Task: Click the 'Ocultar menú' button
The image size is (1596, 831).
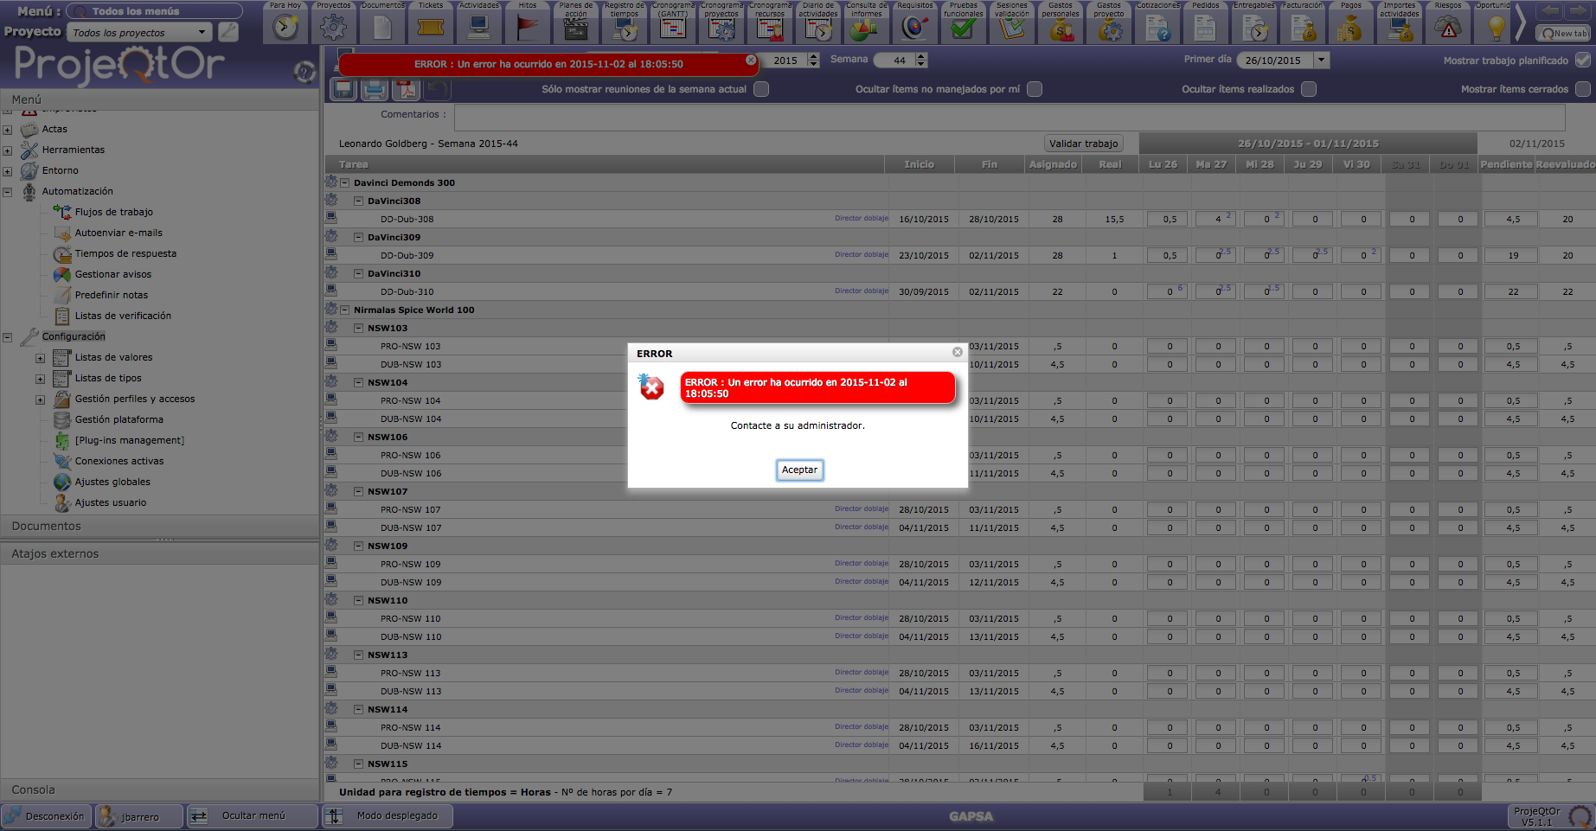Action: [x=253, y=816]
